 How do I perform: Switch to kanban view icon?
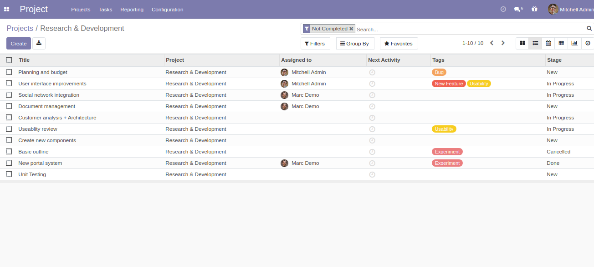point(522,43)
